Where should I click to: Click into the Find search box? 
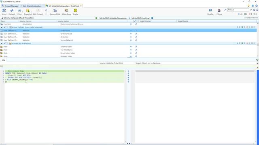point(238,10)
